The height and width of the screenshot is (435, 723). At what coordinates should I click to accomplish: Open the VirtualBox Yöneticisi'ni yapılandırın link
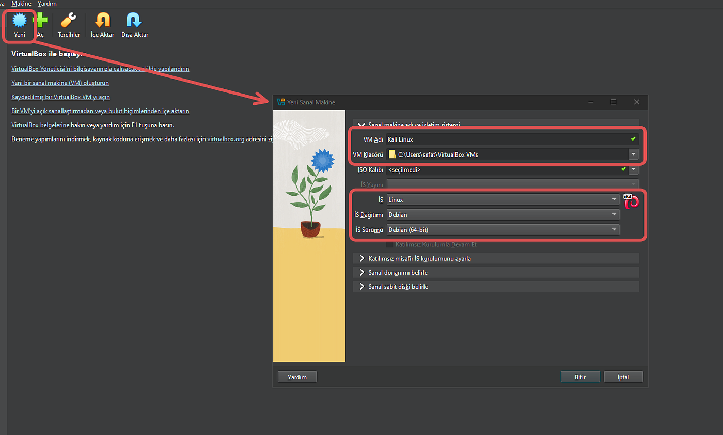point(100,69)
